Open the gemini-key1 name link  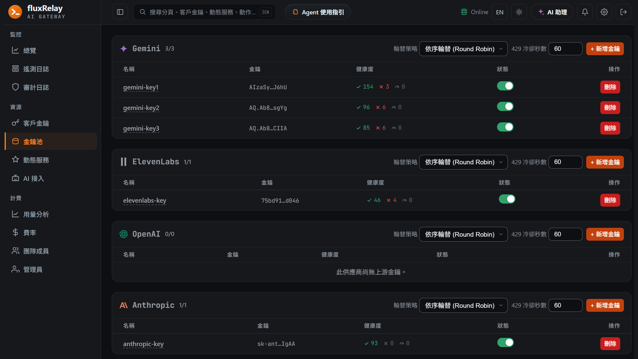click(141, 87)
